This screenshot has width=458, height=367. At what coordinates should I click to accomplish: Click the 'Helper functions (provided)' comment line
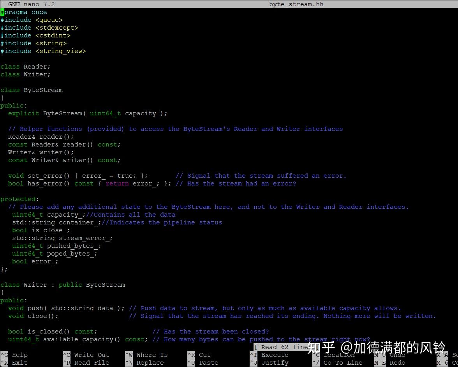click(176, 129)
